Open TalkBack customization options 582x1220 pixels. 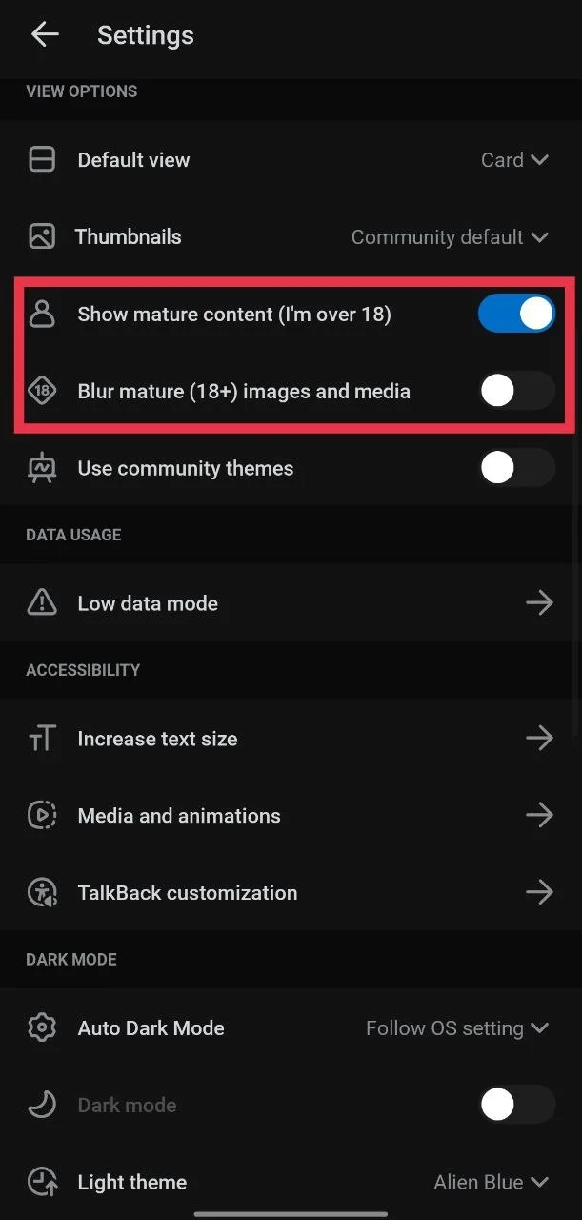point(291,892)
